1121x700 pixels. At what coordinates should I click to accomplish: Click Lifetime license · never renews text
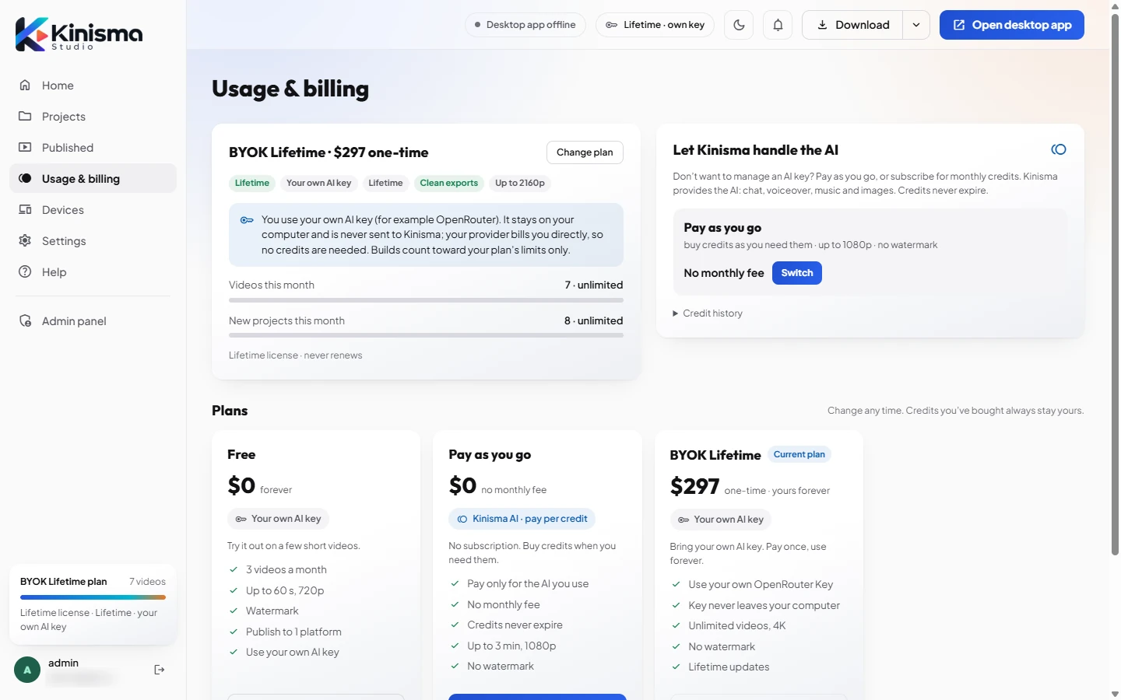click(x=296, y=355)
